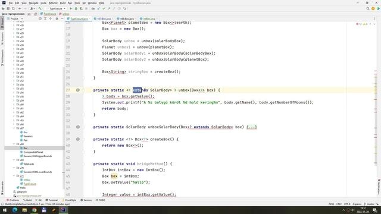Click the green Run button in the toolbar
This screenshot has width=381, height=214.
(71, 8)
